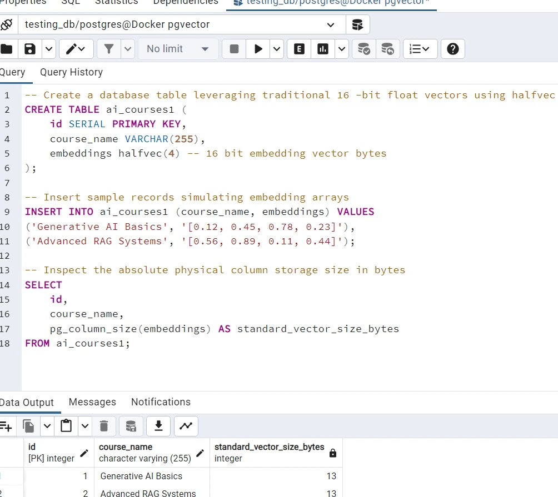Viewport: 558px width, 497px height.
Task: Click the Help question mark icon
Action: [x=452, y=49]
